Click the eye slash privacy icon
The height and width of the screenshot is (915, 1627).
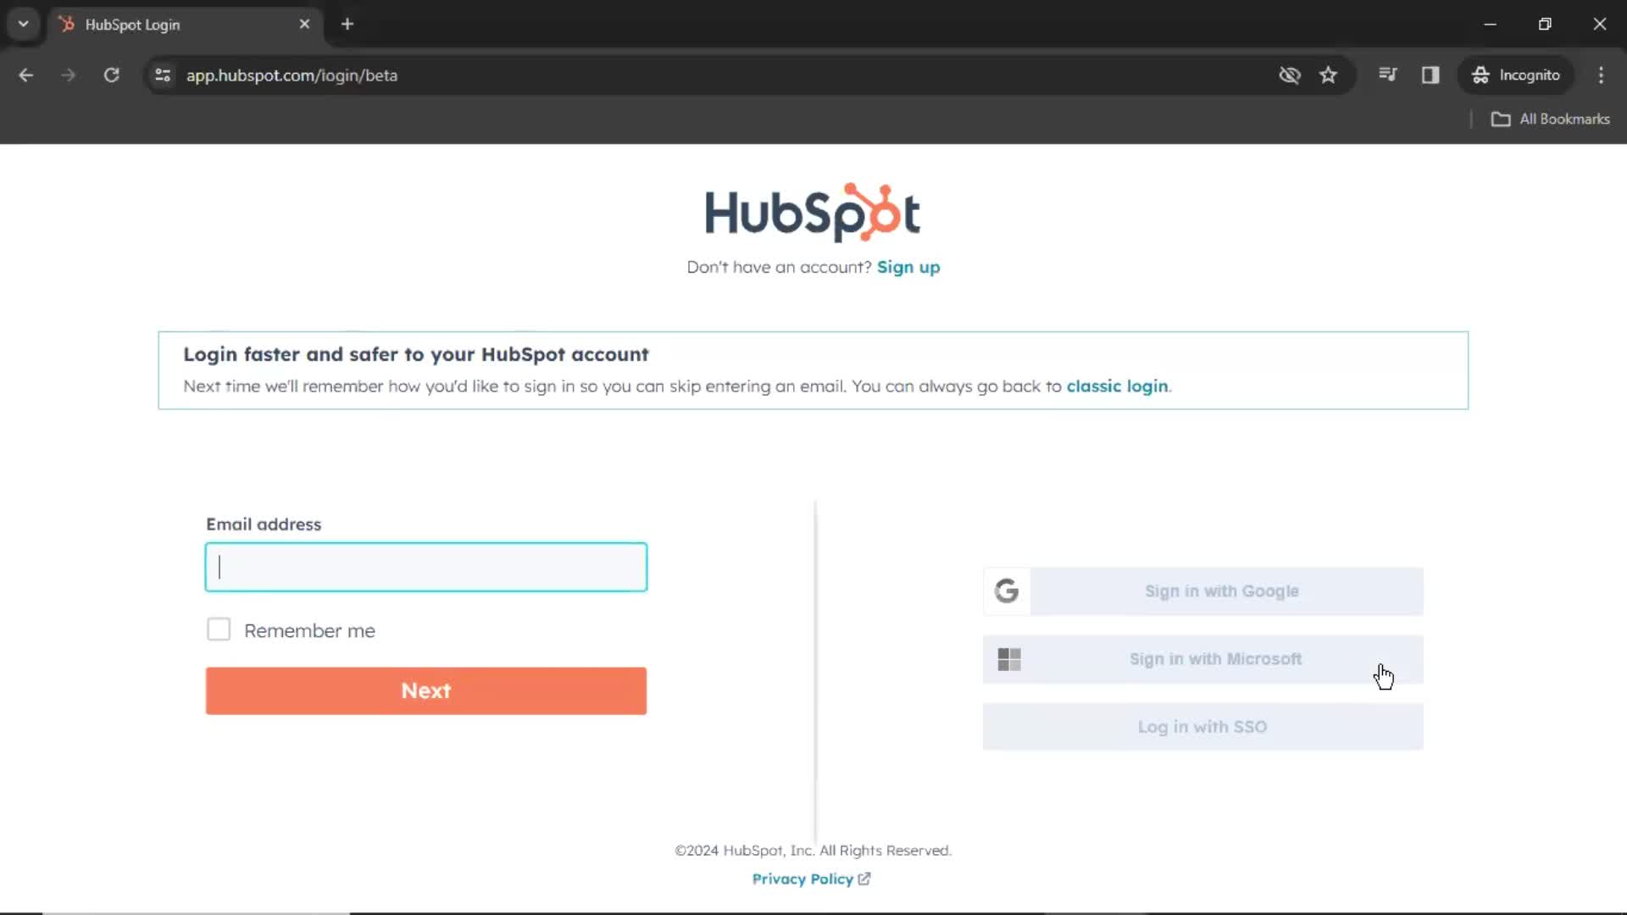[1288, 75]
